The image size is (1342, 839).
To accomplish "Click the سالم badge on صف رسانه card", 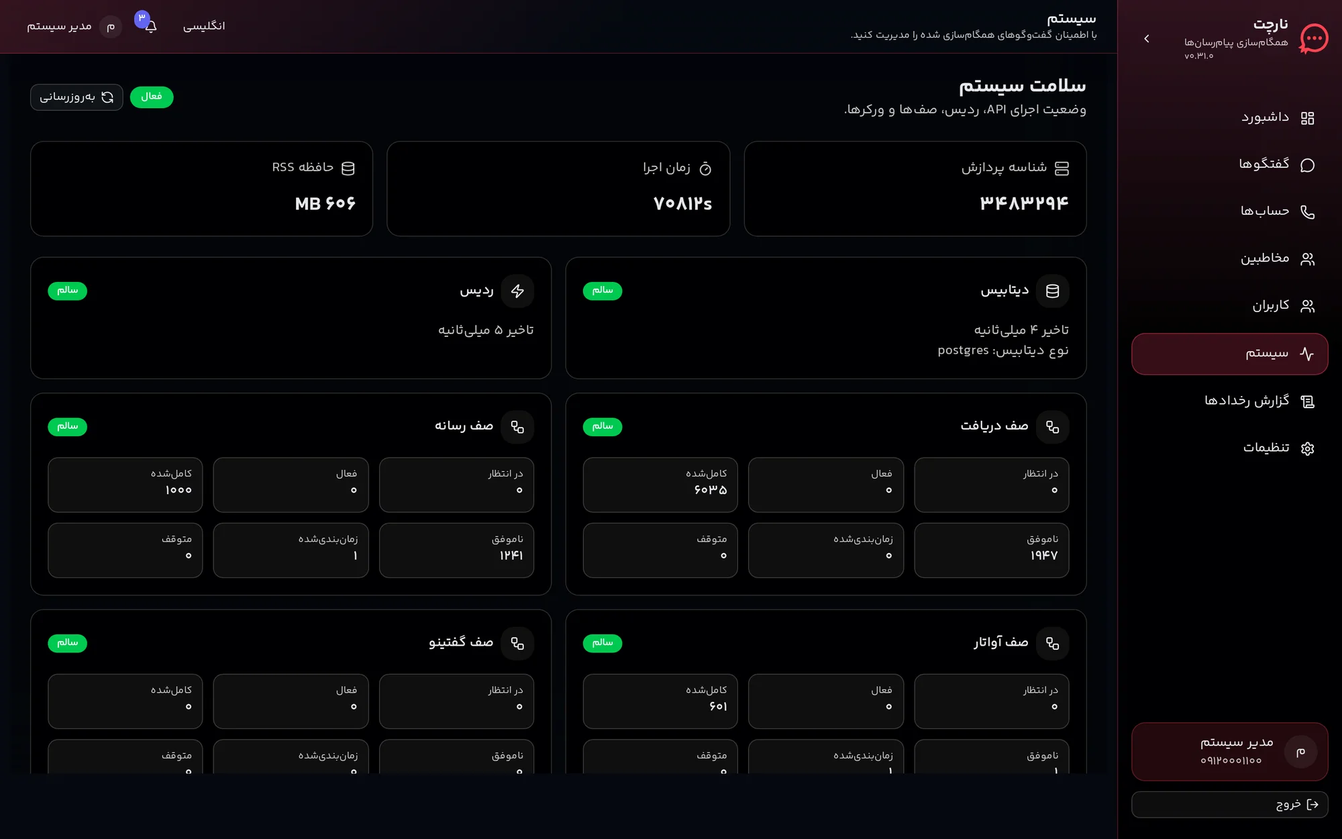I will pos(68,426).
